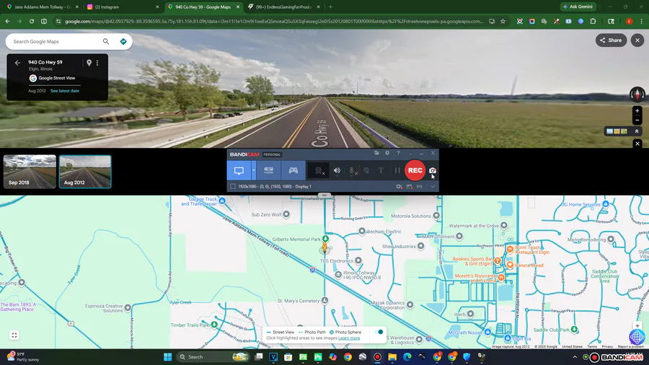Toggle Bandicam microphone recording
This screenshot has width=649, height=365.
click(352, 170)
